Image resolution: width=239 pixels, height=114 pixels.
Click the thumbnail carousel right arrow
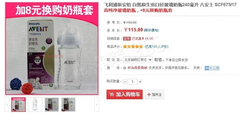(97, 104)
